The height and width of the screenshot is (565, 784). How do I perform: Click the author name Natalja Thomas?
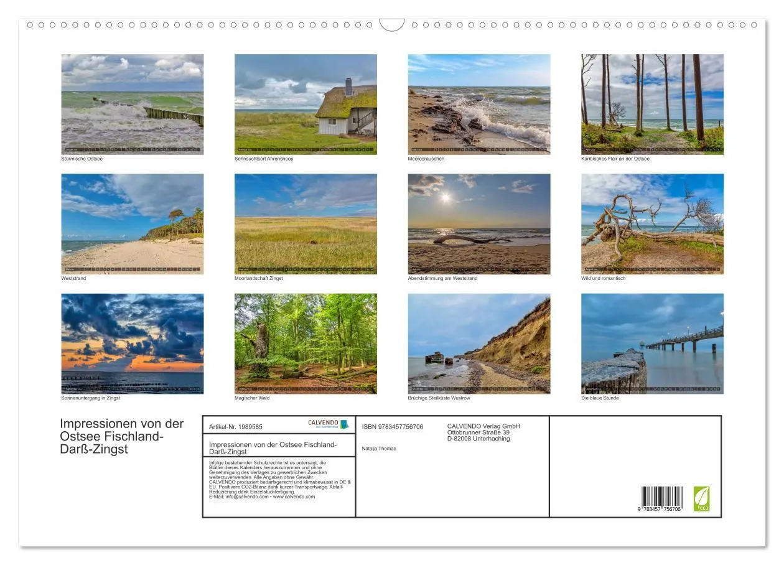378,449
